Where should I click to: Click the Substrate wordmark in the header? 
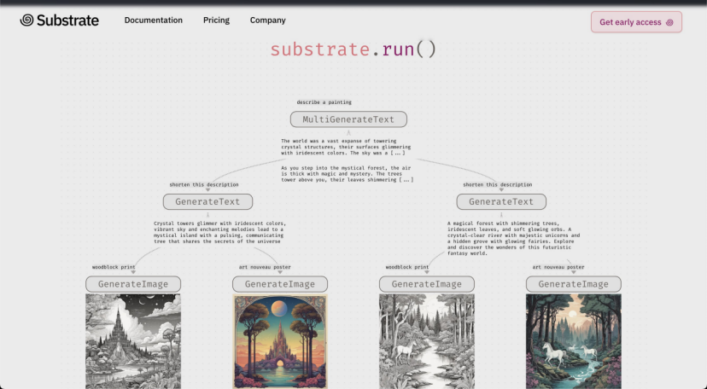click(67, 20)
